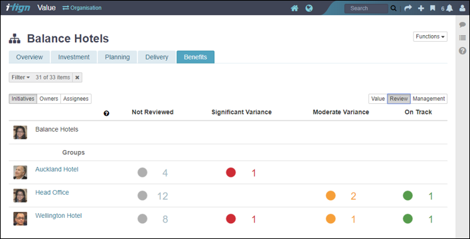The height and width of the screenshot is (239, 470).
Task: Click the globe icon in top bar
Action: (309, 8)
